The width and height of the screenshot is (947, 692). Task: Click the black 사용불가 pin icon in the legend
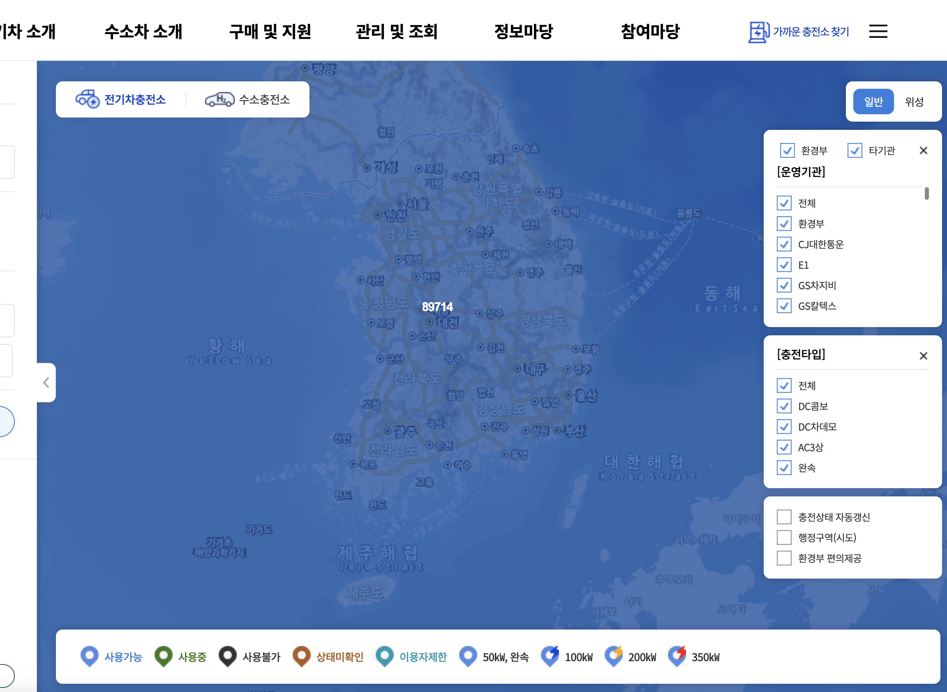pos(228,656)
